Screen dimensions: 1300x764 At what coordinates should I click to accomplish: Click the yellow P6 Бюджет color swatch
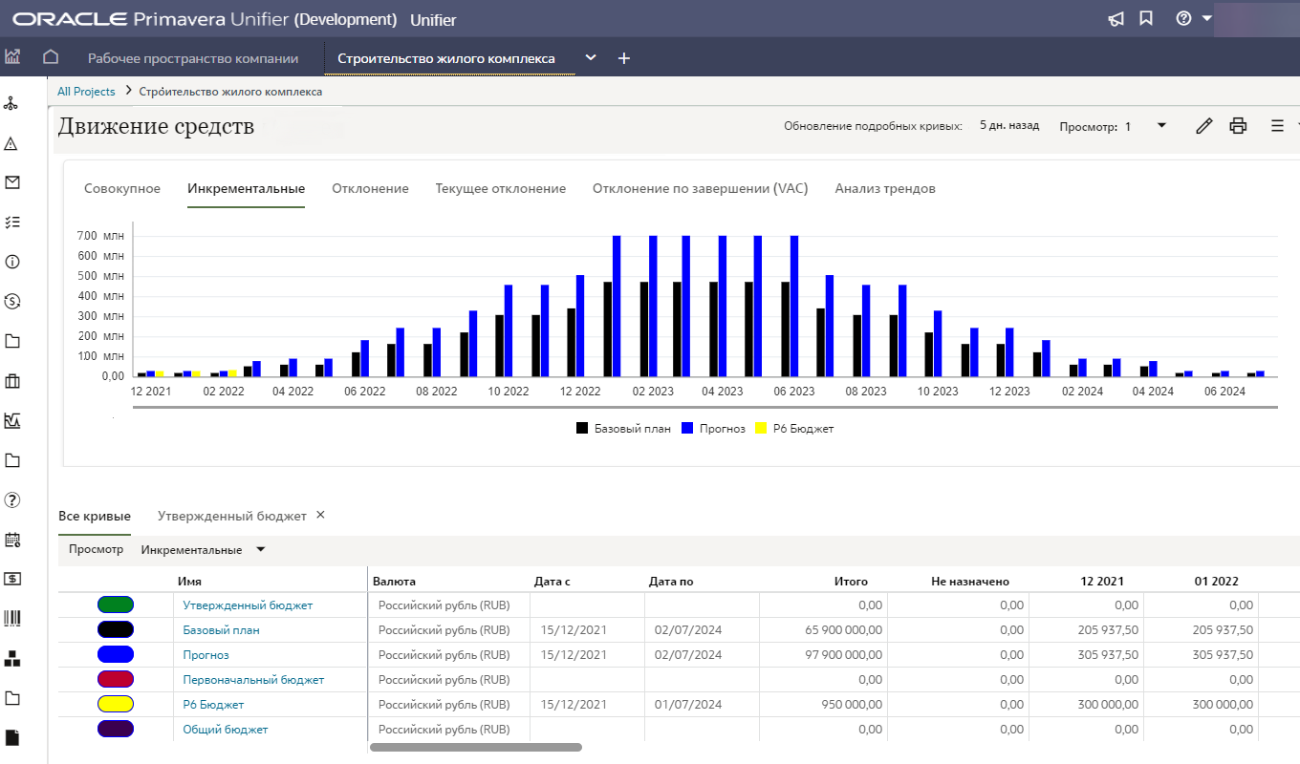pos(116,704)
